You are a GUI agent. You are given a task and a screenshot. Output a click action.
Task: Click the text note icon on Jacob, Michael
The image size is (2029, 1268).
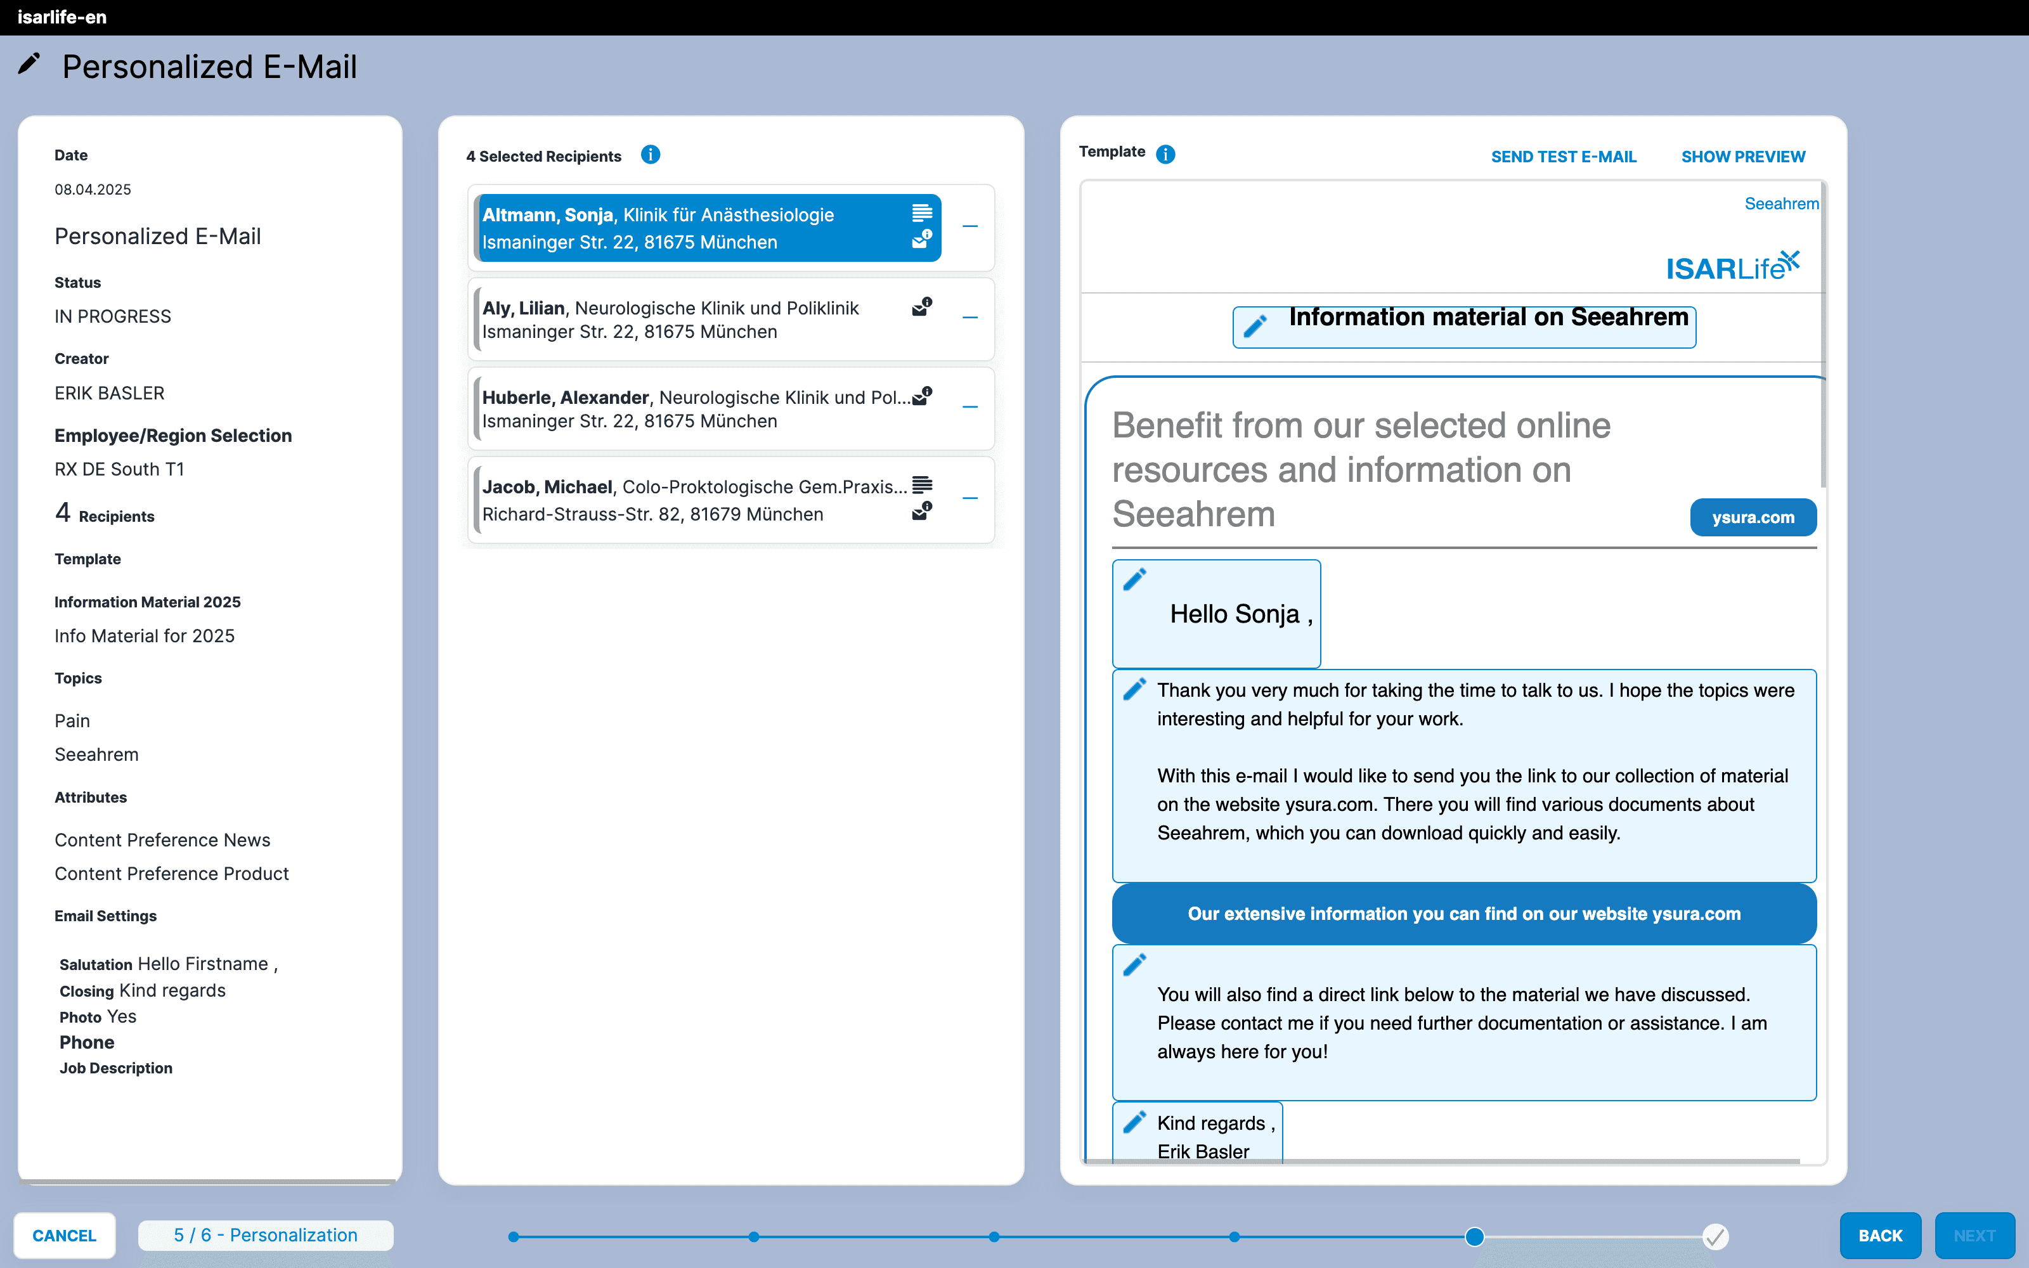(x=921, y=485)
